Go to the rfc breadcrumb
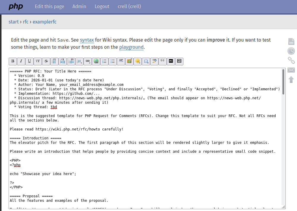The width and height of the screenshot is (297, 211). [26, 22]
